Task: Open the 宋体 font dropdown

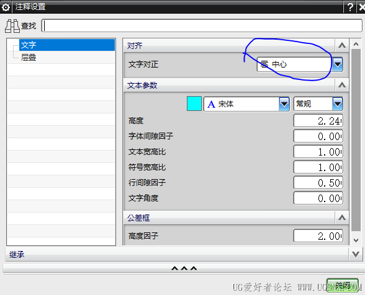Action: (x=284, y=104)
